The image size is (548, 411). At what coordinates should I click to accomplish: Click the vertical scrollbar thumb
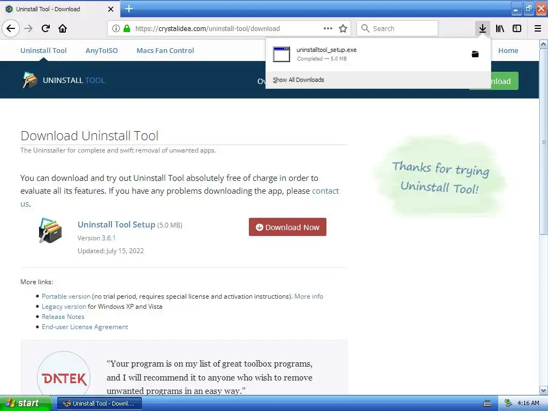(544, 142)
